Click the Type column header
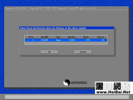The width and height of the screenshot is (133, 100). click(58, 37)
